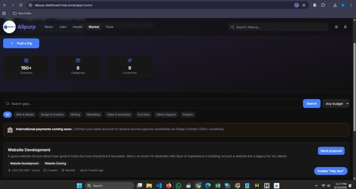Click the Chrome profile avatar K
The height and width of the screenshot is (189, 356).
pos(343,5)
